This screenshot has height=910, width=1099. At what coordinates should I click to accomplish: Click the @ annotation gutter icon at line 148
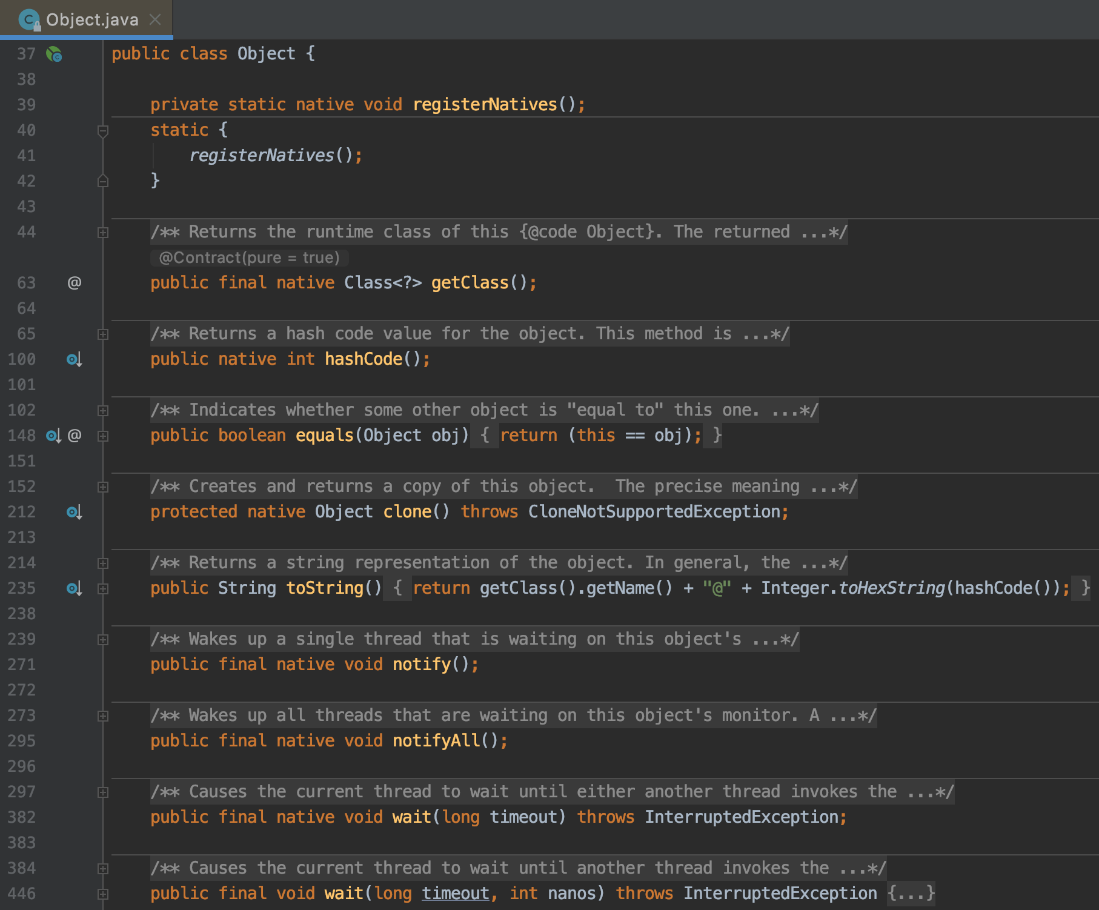pos(74,435)
